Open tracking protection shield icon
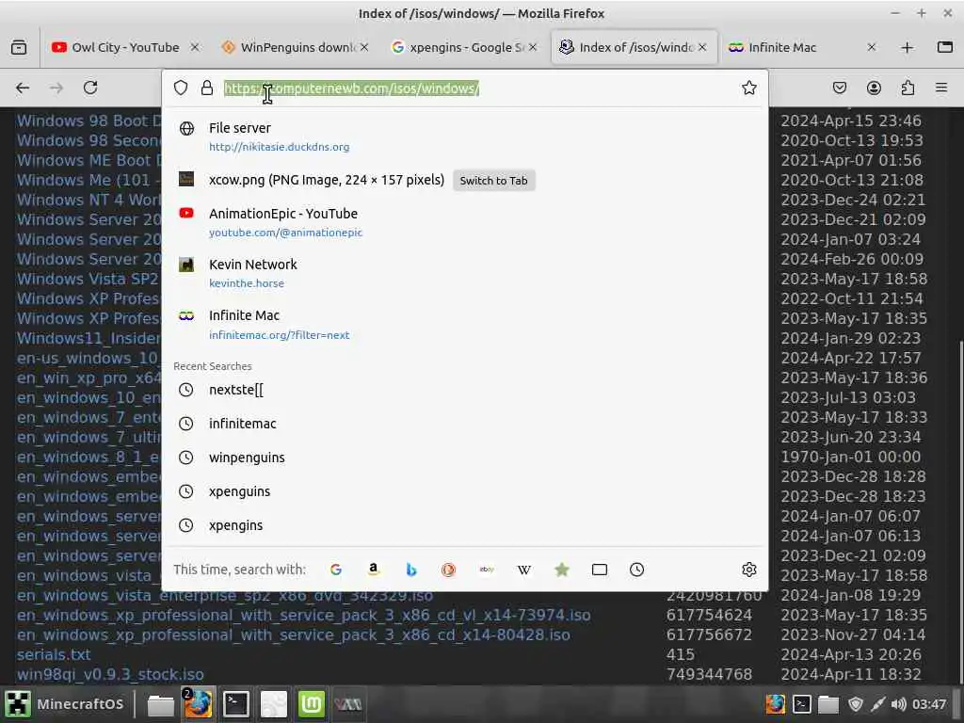The width and height of the screenshot is (964, 723). coord(181,88)
